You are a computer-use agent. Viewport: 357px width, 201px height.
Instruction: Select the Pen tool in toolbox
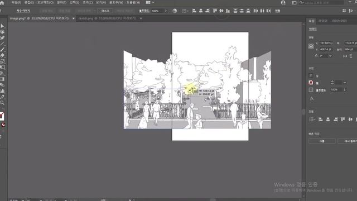click(2, 38)
